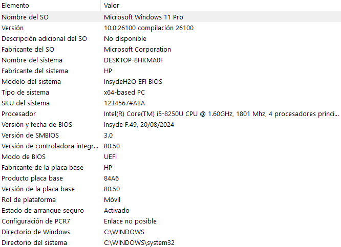Select the Versión de controladora integr... row label
Viewport: 341px width, 247px height.
(50, 146)
